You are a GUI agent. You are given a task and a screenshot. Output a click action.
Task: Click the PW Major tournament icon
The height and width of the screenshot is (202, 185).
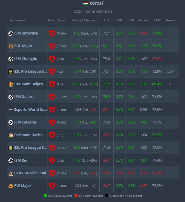11,186
